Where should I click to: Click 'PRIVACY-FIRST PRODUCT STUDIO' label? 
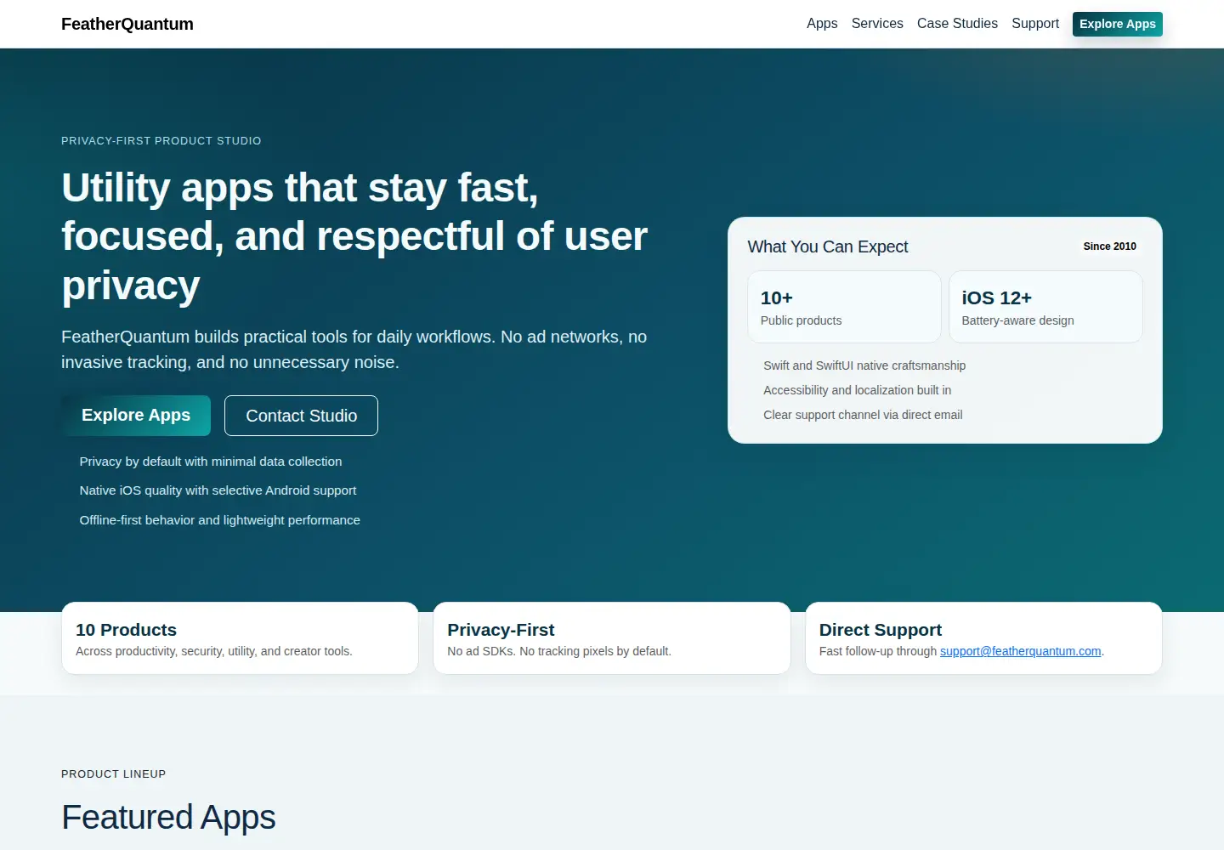161,141
